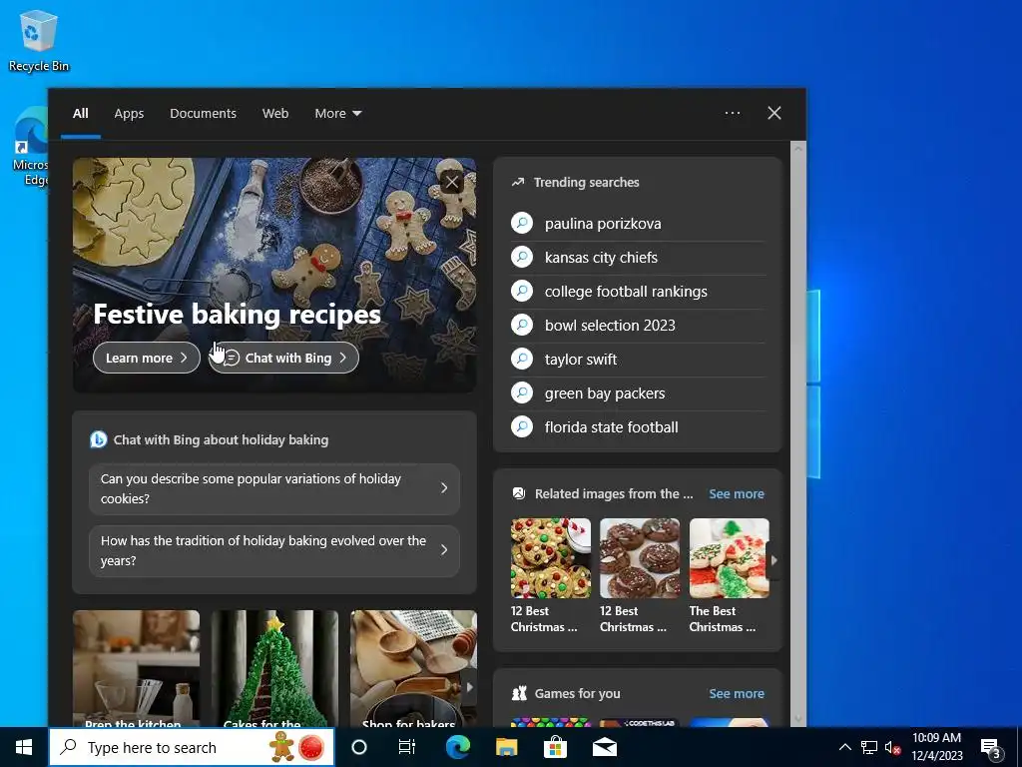
Task: Open the Windows Start menu
Action: point(24,747)
